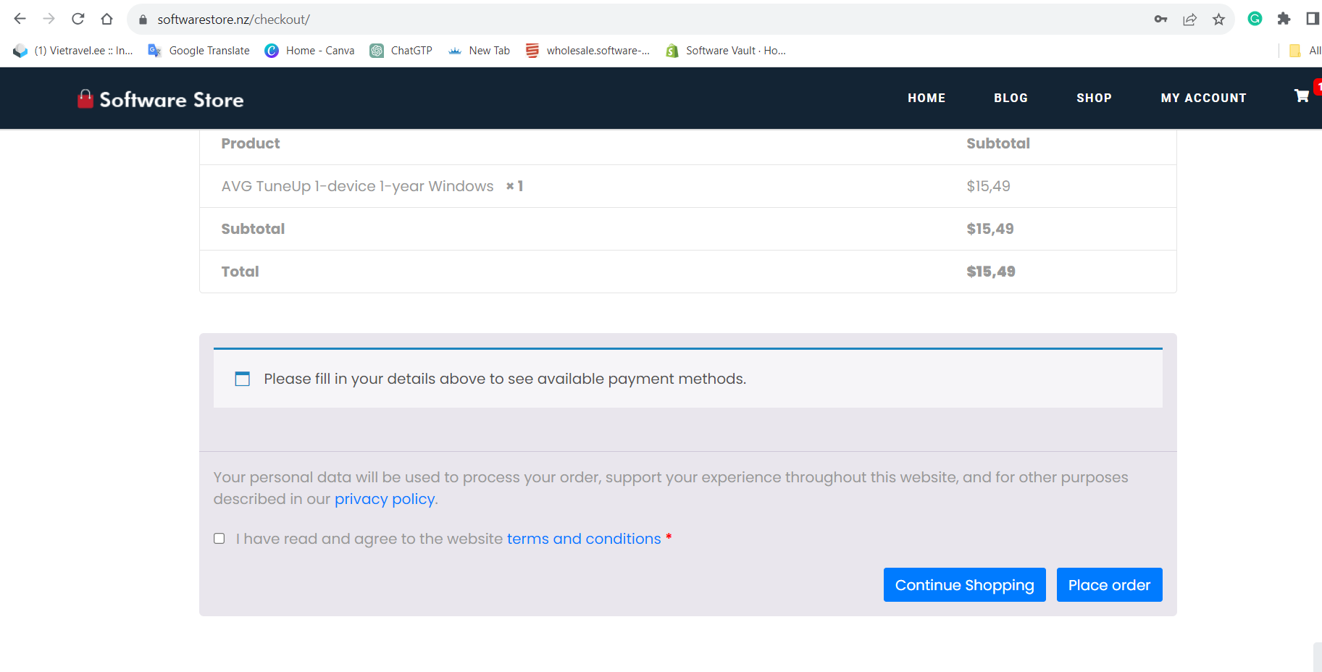Open the Extensions puzzle icon
This screenshot has width=1322, height=672.
coord(1284,19)
